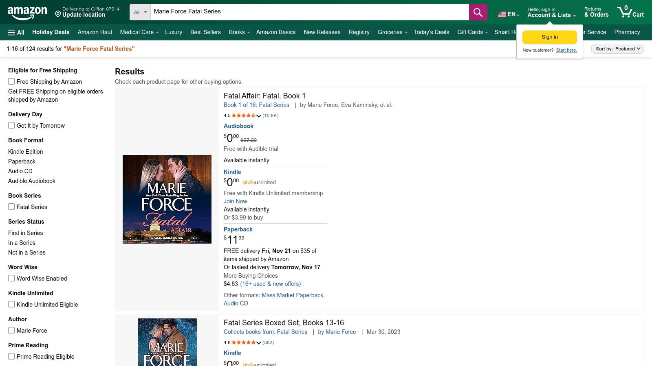Open the All hamburger menu
Image resolution: width=652 pixels, height=366 pixels.
15,32
